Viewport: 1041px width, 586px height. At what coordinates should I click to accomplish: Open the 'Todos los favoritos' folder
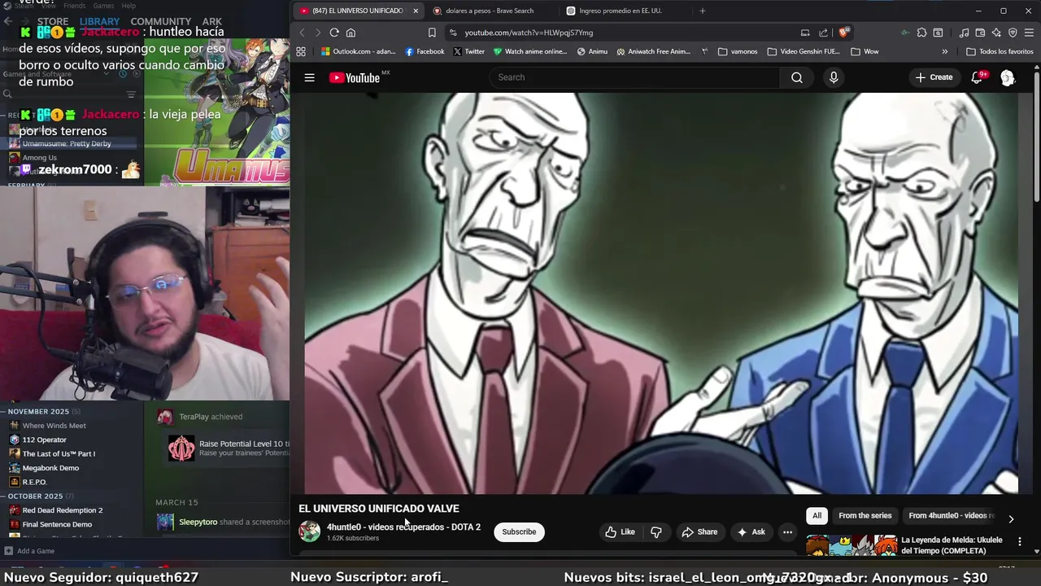click(1000, 51)
